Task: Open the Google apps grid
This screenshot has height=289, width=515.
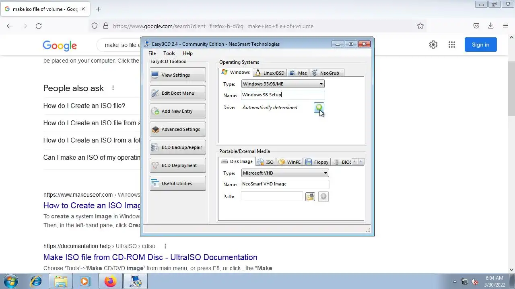Action: click(x=452, y=45)
